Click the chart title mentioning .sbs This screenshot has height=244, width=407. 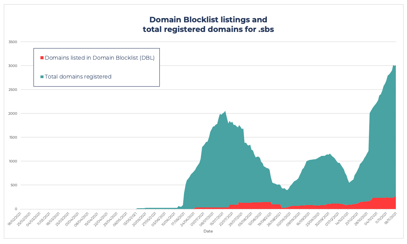click(208, 24)
